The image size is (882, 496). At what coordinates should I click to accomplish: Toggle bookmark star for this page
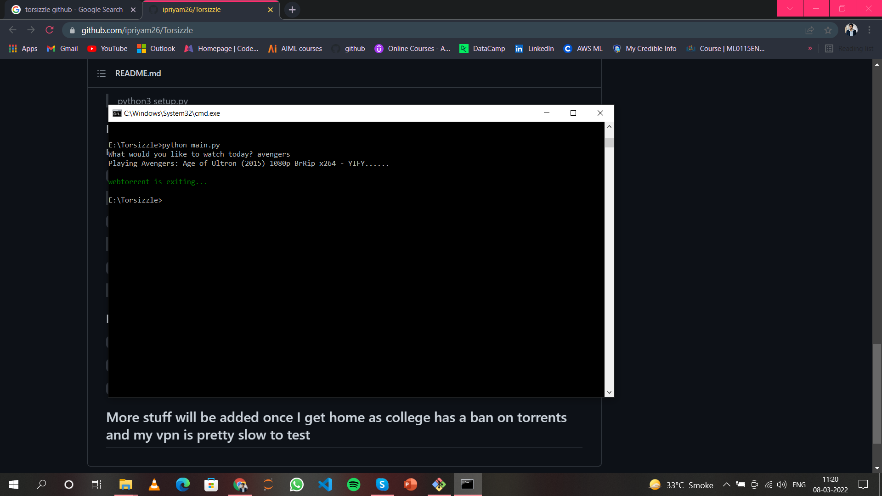[828, 30]
